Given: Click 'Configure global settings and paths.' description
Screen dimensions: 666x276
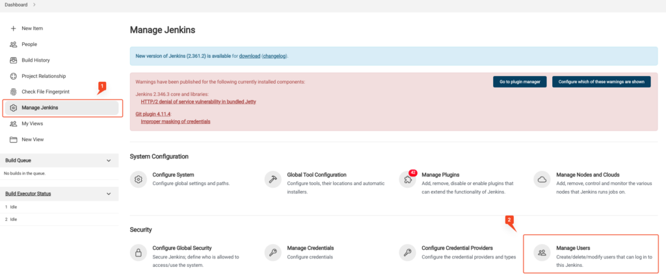Looking at the screenshot, I should (x=191, y=184).
